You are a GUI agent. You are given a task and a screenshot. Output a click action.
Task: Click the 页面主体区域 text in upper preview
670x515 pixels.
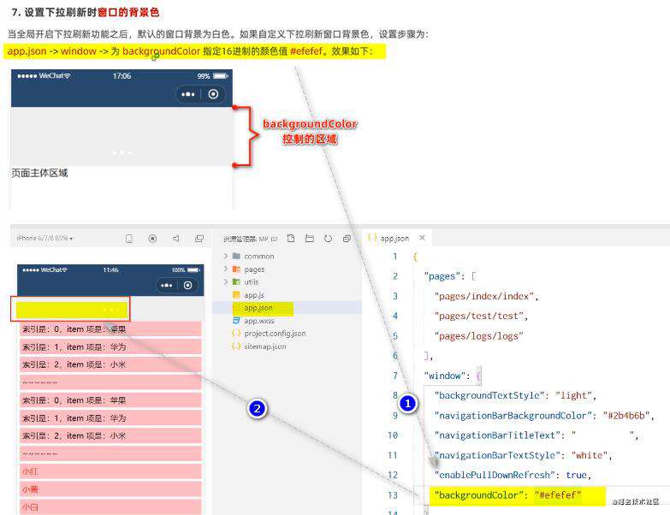(x=39, y=173)
